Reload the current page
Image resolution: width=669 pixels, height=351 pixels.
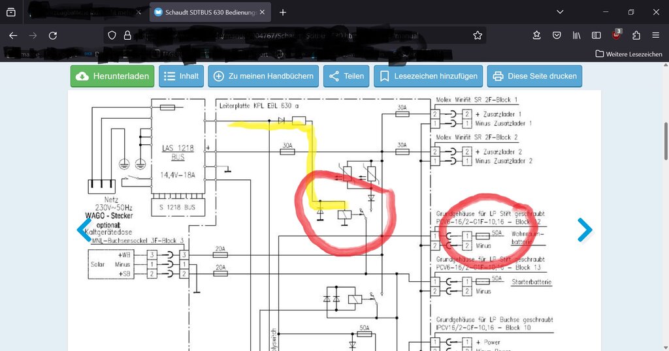(x=52, y=35)
